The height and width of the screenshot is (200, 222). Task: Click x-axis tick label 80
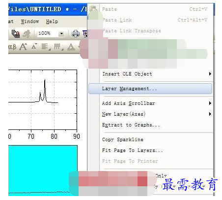coord(54,136)
